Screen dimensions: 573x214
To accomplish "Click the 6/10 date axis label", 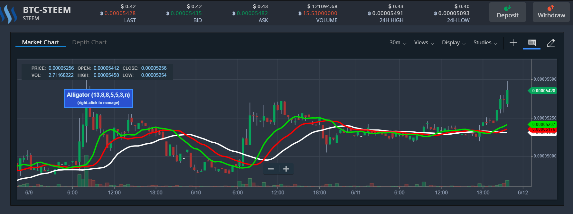I will pyautogui.click(x=196, y=192).
